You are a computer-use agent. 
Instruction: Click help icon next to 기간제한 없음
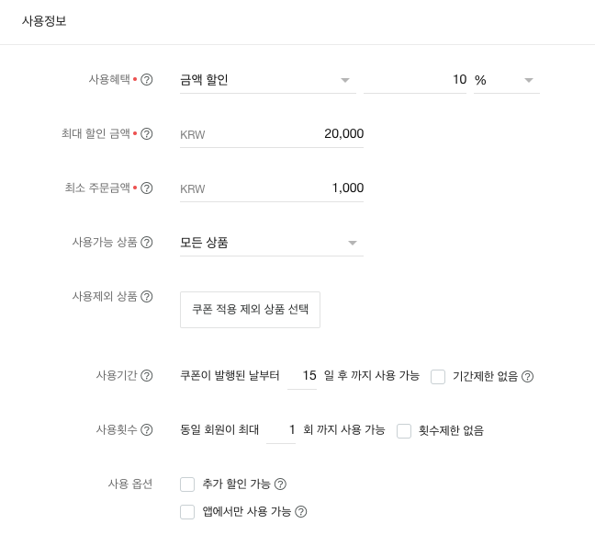point(528,376)
